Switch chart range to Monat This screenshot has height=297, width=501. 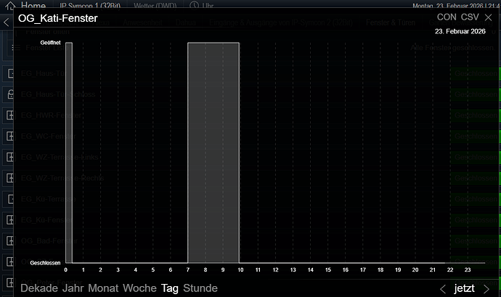[x=103, y=288]
